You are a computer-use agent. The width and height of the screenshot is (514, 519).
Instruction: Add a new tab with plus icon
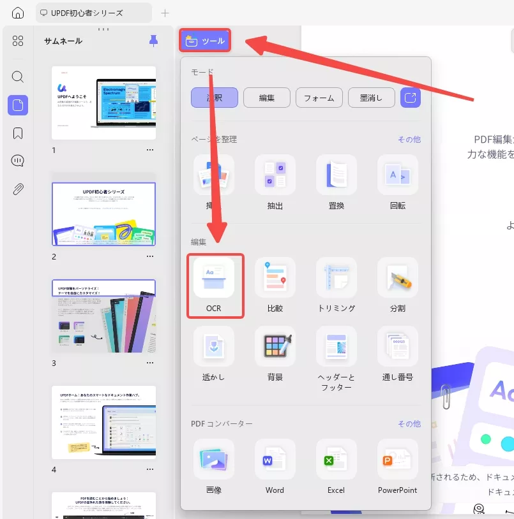[165, 13]
